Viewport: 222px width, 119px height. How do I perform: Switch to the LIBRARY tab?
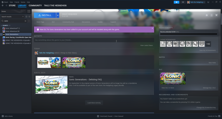(22, 6)
